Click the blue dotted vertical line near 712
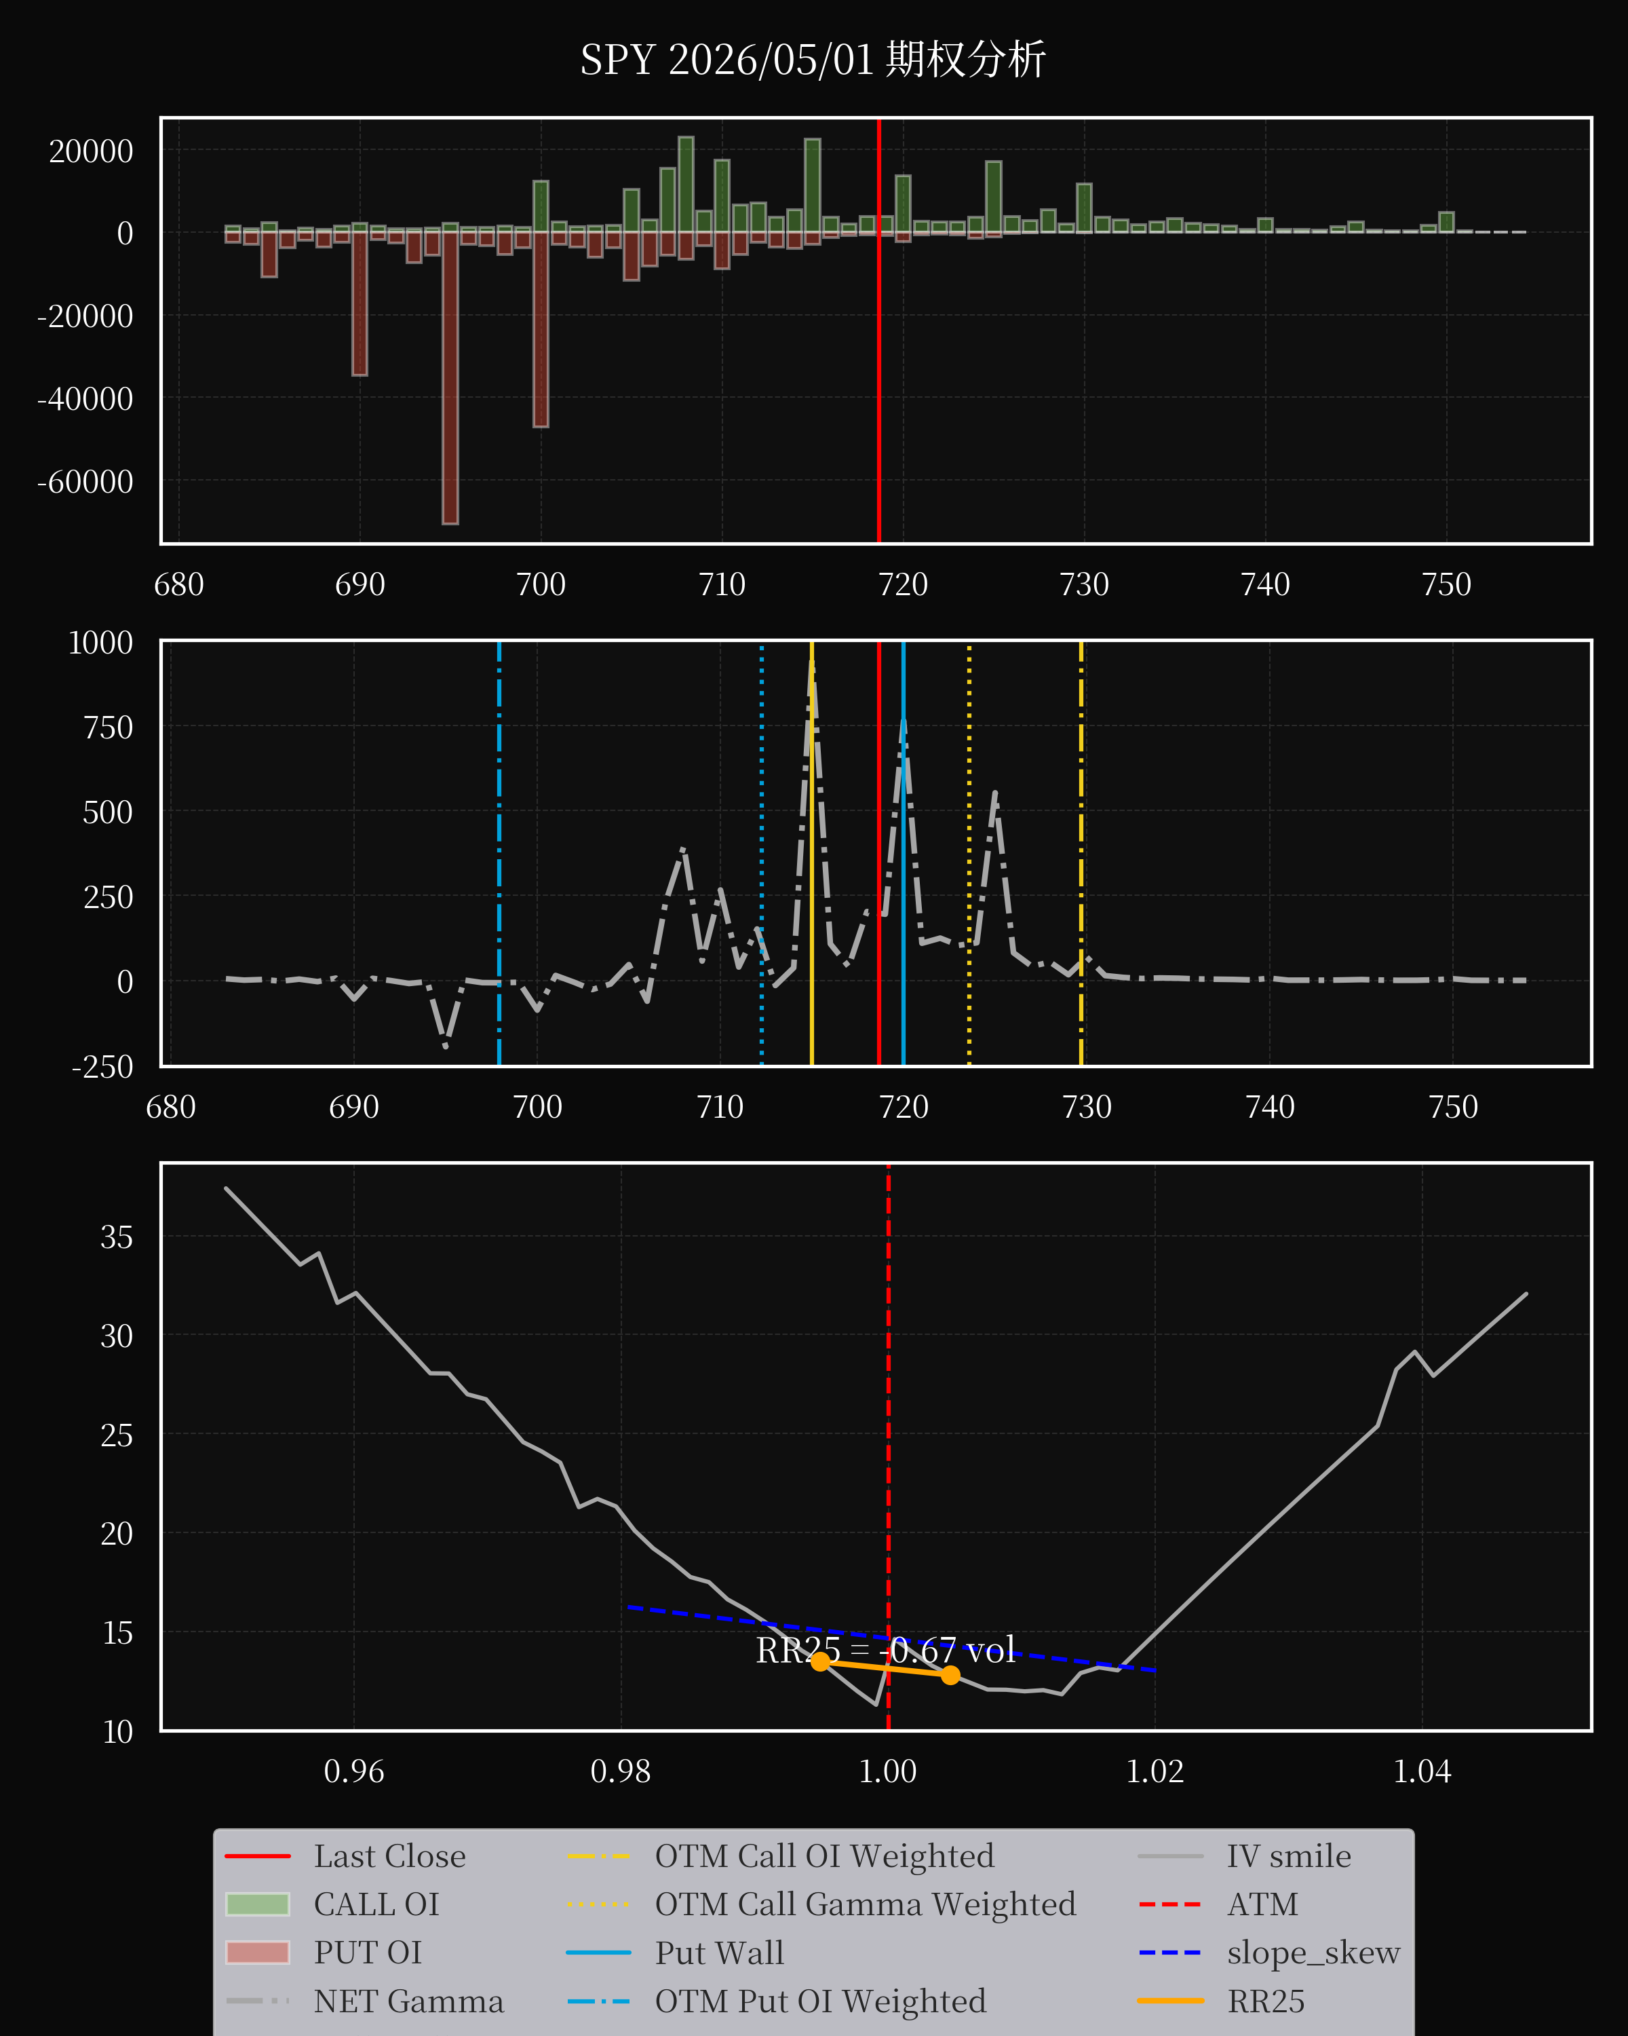 762,852
